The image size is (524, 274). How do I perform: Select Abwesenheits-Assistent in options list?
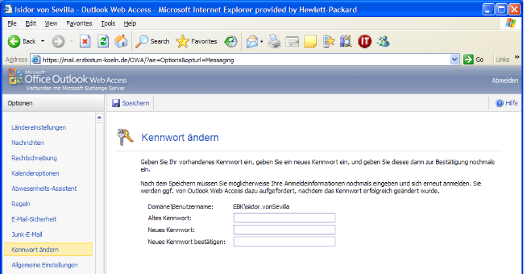[x=44, y=189]
